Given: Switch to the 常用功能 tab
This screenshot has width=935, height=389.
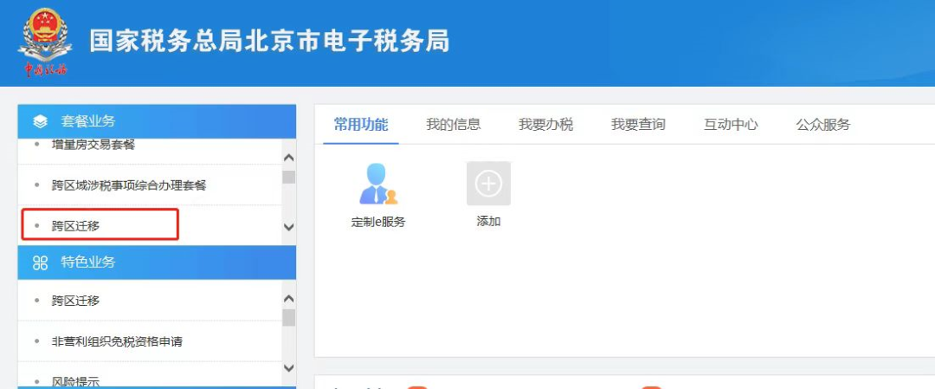Looking at the screenshot, I should point(361,124).
